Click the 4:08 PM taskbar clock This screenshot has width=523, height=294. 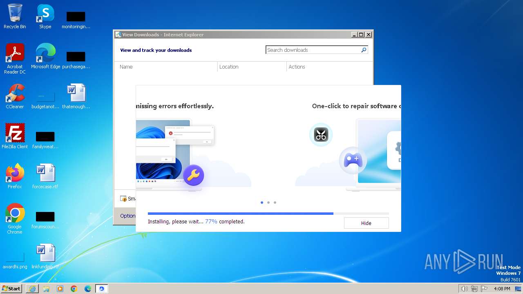[x=502, y=289]
